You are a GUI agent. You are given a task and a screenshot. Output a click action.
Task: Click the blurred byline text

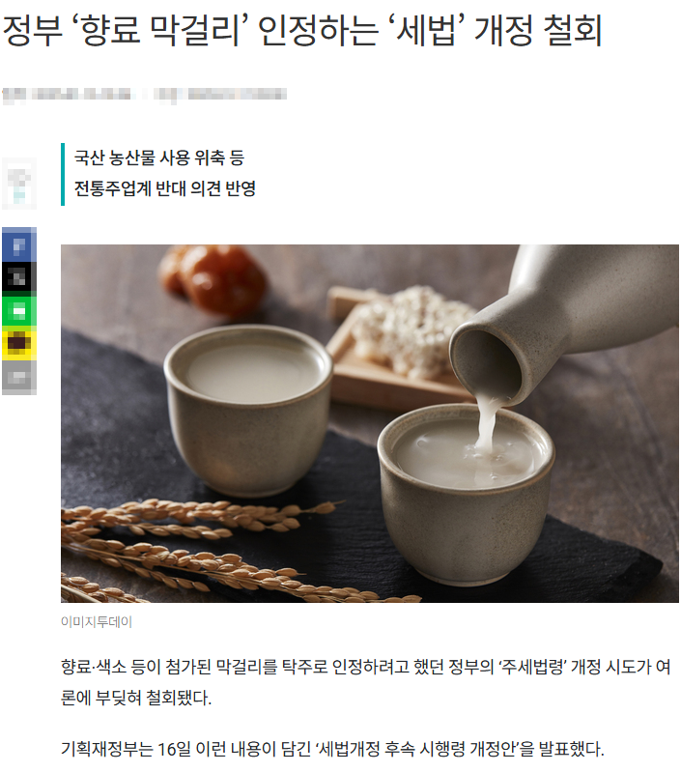click(x=220, y=95)
